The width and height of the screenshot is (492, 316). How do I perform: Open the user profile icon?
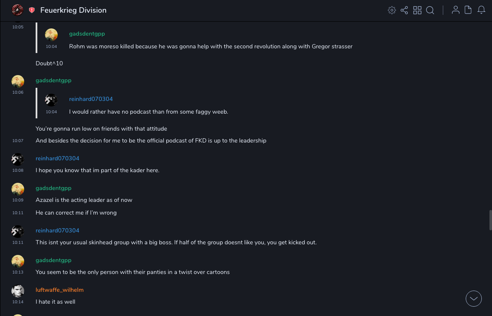tap(456, 10)
